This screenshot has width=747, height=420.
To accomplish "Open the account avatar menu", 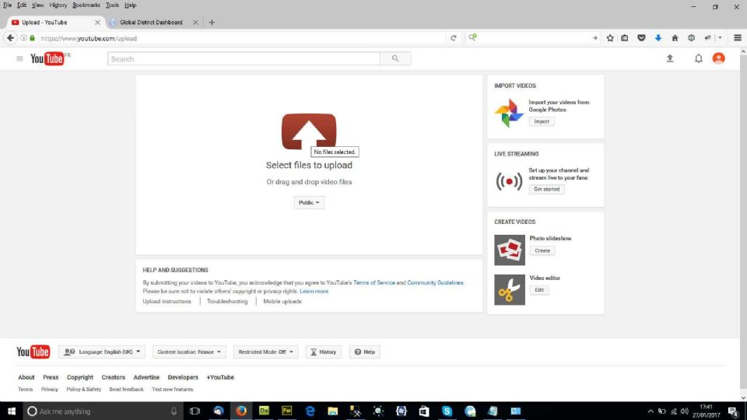I will click(x=718, y=58).
